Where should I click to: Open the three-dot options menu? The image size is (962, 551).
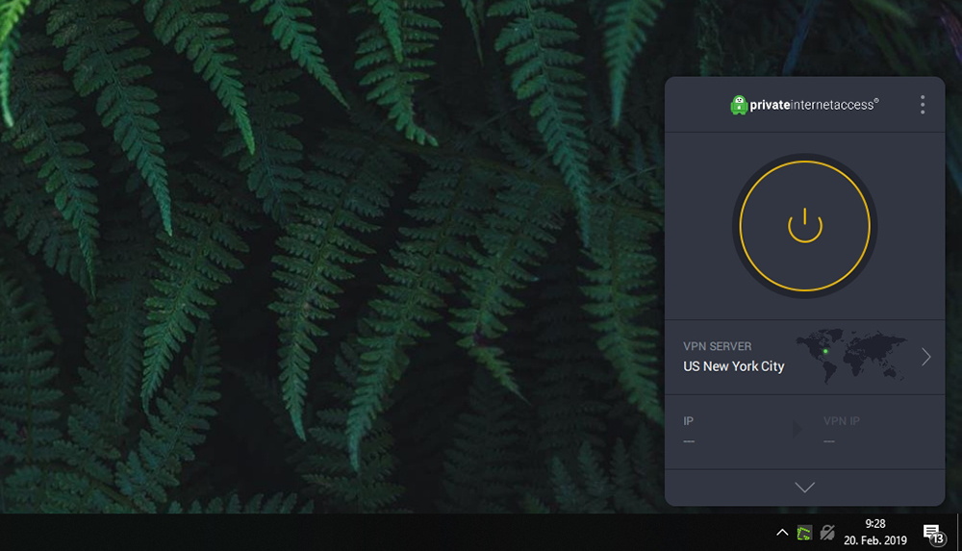click(923, 105)
